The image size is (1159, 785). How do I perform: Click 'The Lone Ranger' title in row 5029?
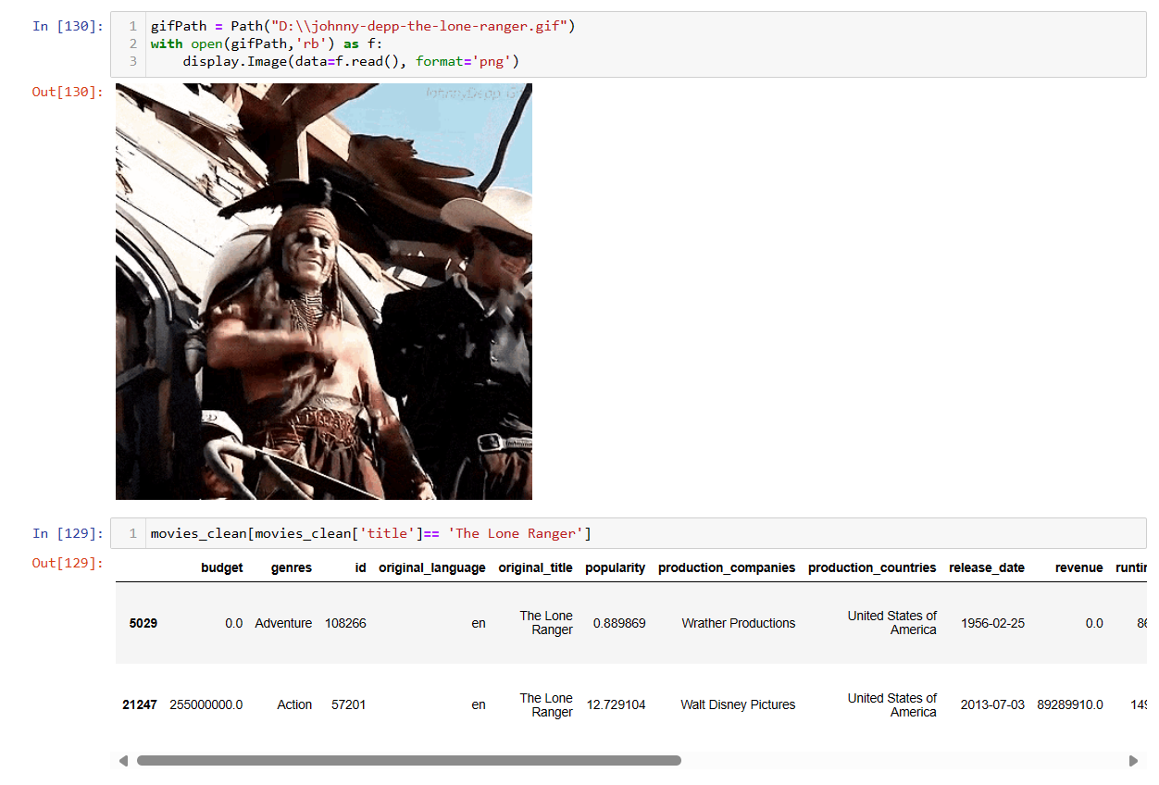pyautogui.click(x=546, y=623)
